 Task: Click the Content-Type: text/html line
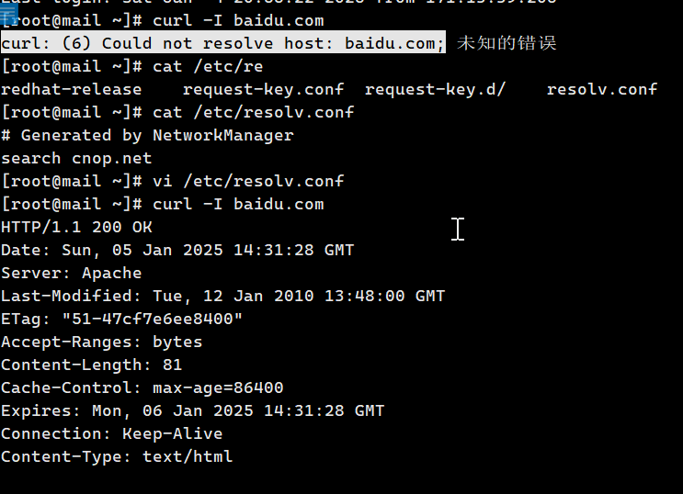pos(117,456)
